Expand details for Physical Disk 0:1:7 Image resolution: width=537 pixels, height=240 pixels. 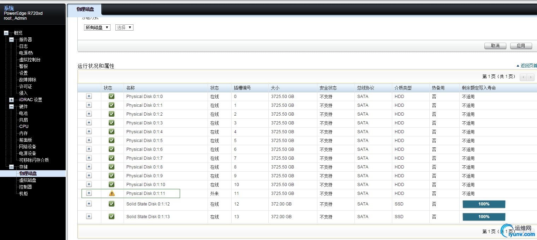89,158
